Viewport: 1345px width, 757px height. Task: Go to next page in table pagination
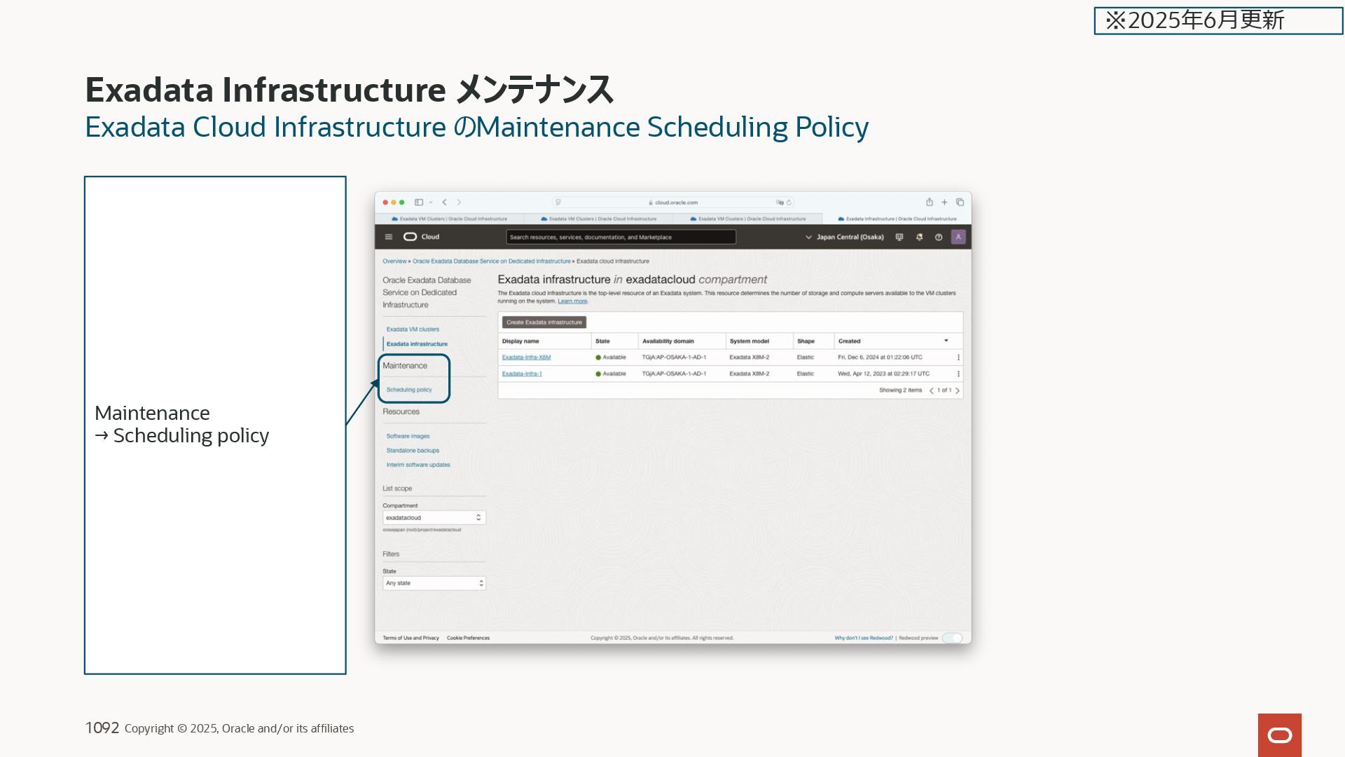(x=958, y=390)
